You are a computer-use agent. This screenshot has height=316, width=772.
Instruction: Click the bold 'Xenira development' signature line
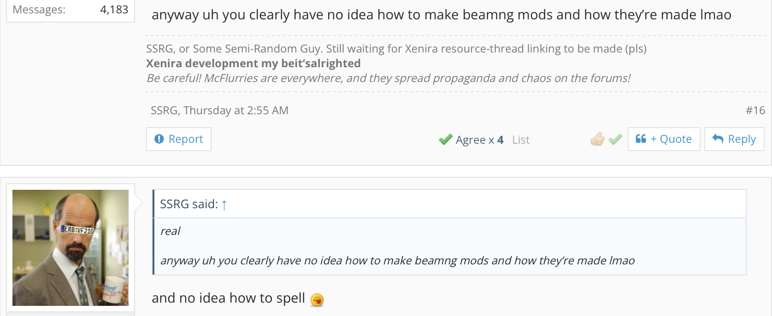(x=253, y=63)
